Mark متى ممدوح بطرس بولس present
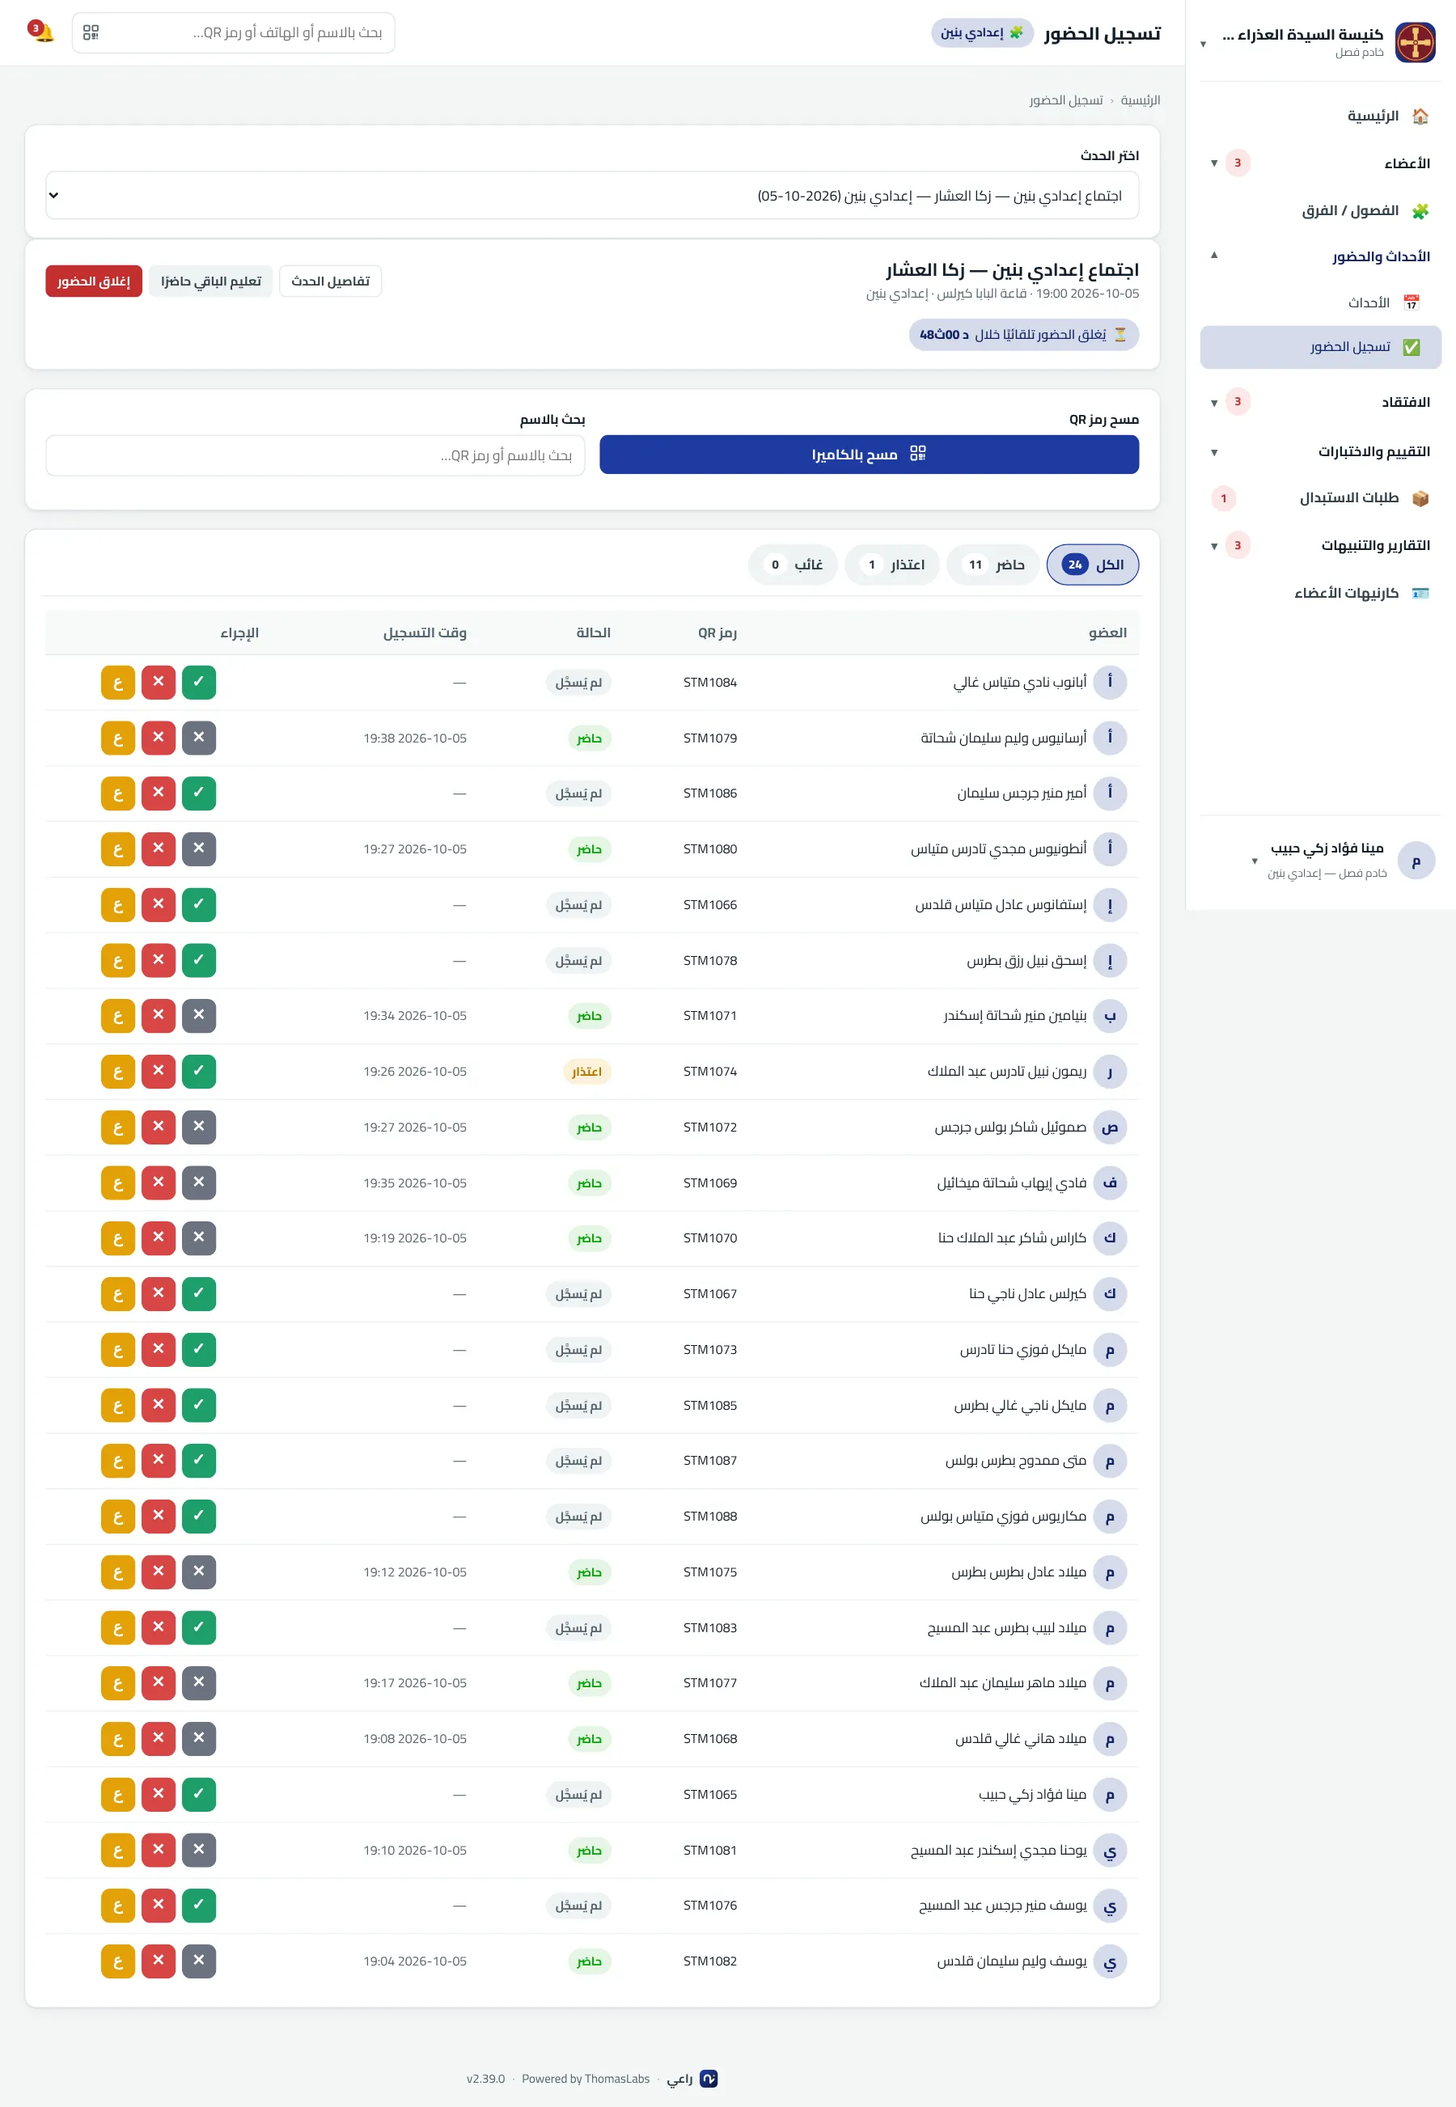The image size is (1456, 2107). coord(199,1462)
